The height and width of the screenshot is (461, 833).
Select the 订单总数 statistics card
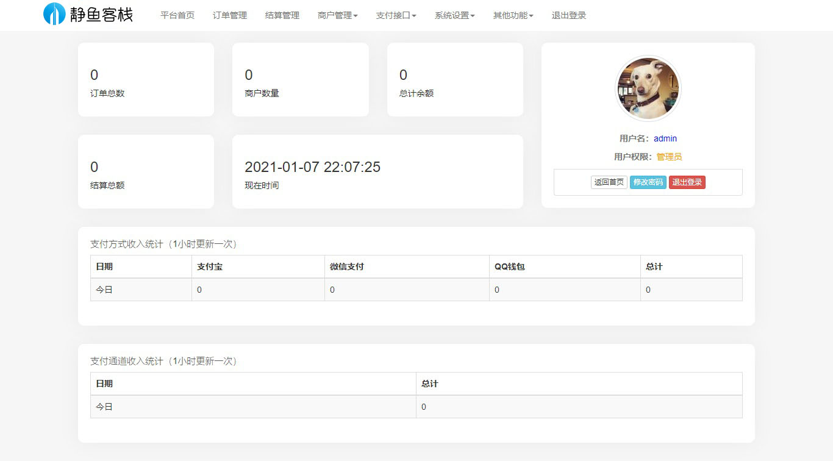tap(146, 79)
